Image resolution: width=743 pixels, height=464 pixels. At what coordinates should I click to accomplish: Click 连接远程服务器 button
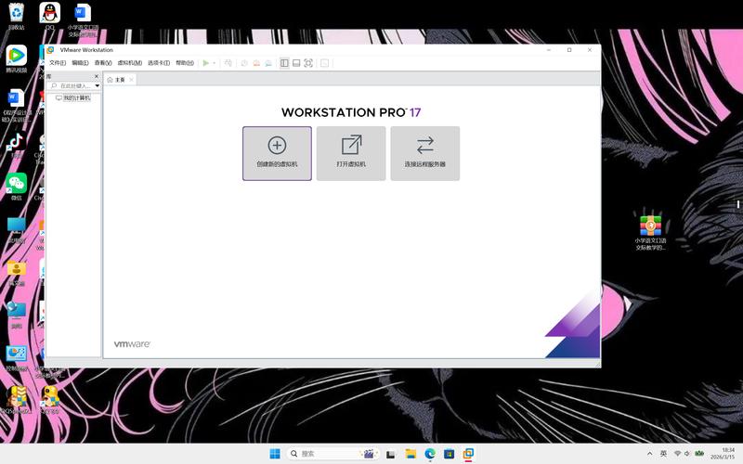425,153
